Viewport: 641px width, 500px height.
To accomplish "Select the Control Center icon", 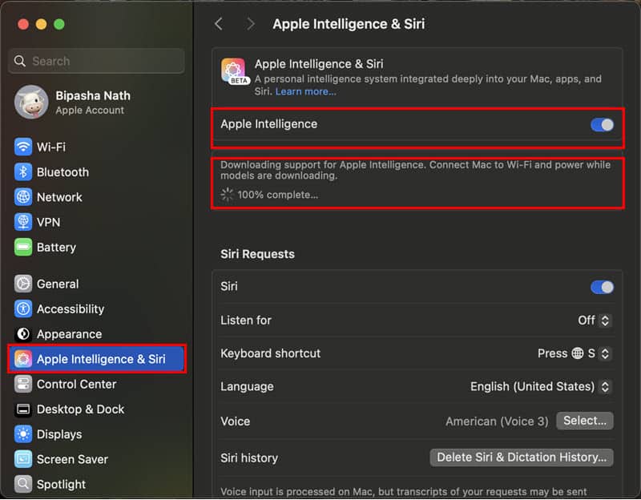I will click(23, 385).
